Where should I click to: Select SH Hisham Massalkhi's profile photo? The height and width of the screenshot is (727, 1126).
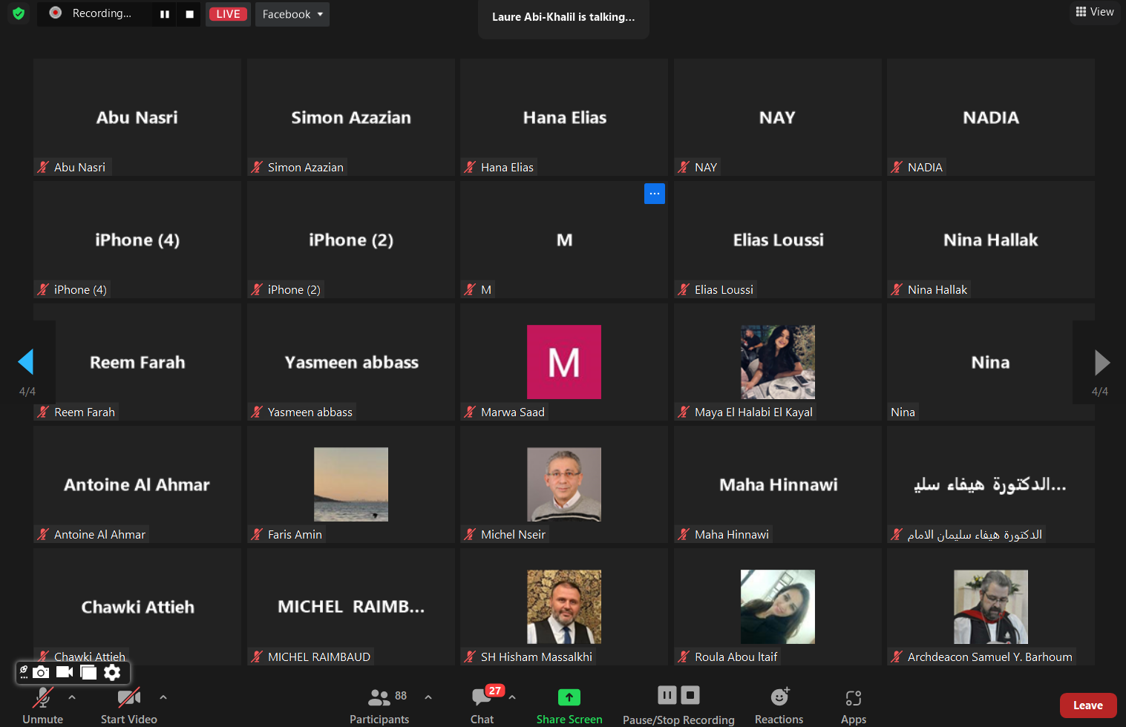[x=564, y=607]
